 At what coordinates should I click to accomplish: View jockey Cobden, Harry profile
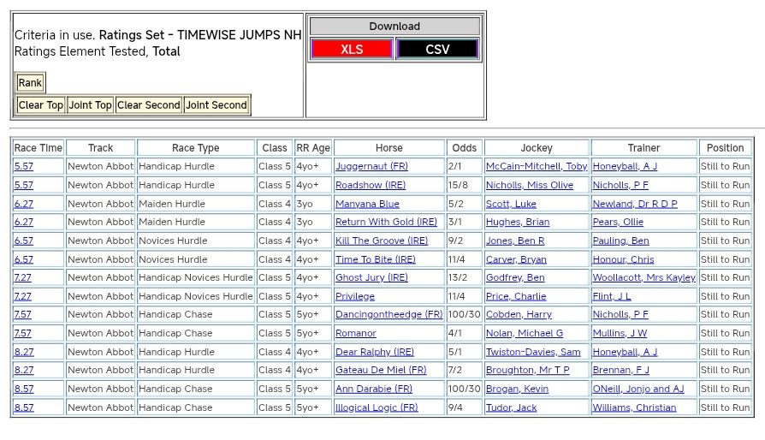pos(519,315)
